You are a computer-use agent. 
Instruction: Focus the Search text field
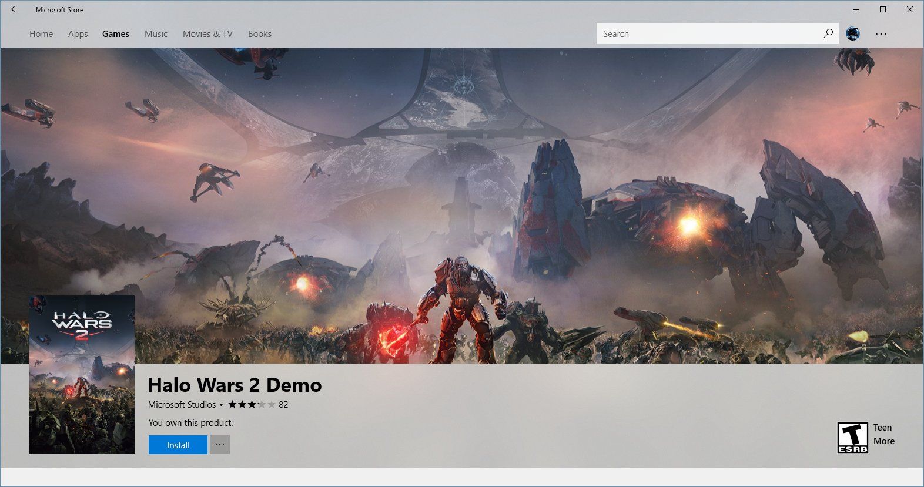(705, 34)
